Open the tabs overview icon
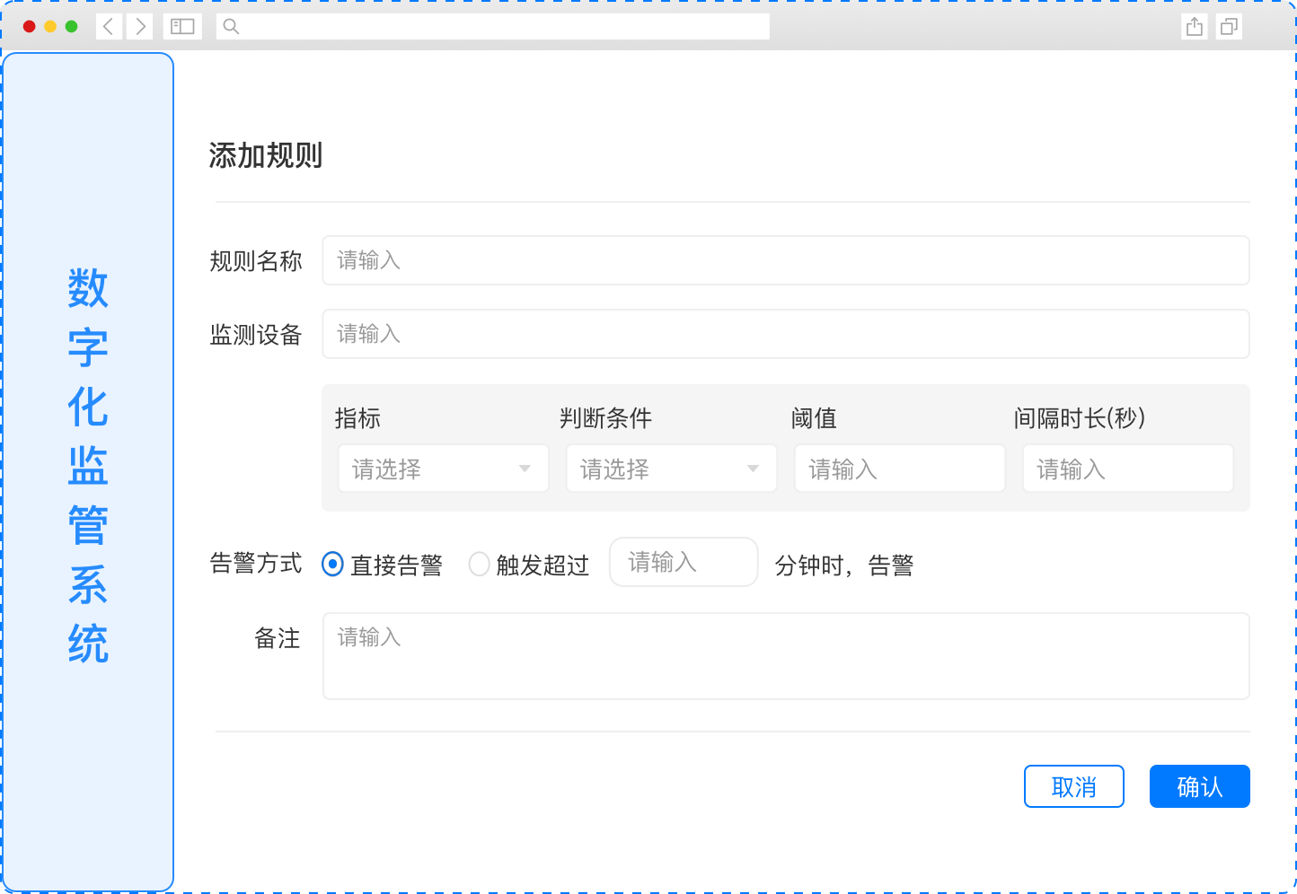The image size is (1297, 894). click(x=1228, y=27)
